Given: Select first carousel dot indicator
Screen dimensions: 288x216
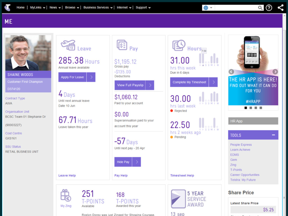Looking at the screenshot, I should pyautogui.click(x=246, y=108).
